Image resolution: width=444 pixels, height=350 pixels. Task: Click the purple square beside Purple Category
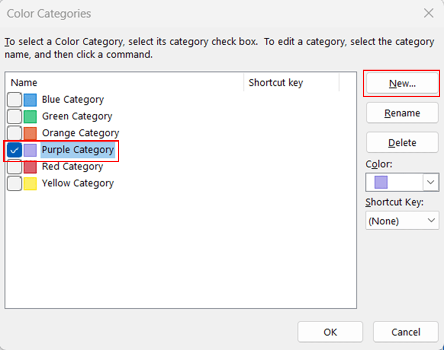[30, 150]
